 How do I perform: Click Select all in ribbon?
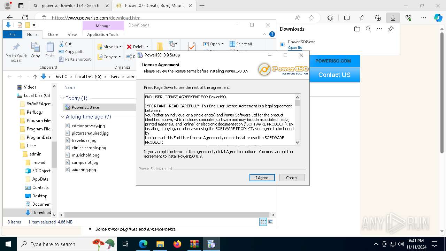click(x=241, y=44)
